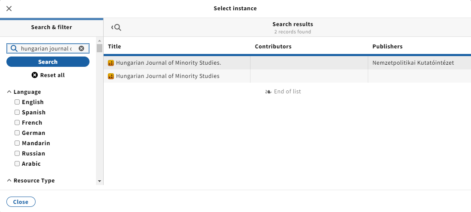Click serial icon of second Hungarian Journal result
Screen dimensions: 471x212
coord(111,76)
